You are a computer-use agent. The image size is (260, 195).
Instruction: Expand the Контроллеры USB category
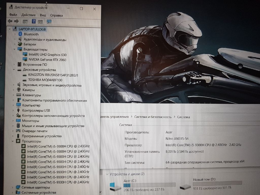(x=13, y=110)
